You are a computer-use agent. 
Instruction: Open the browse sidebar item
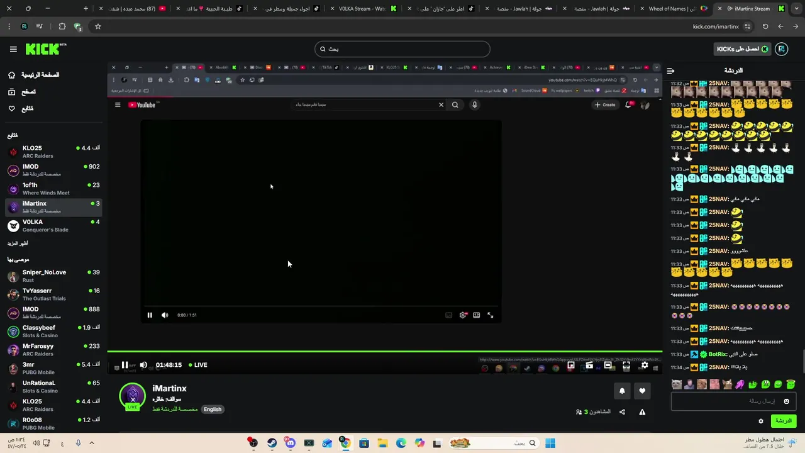click(x=22, y=92)
